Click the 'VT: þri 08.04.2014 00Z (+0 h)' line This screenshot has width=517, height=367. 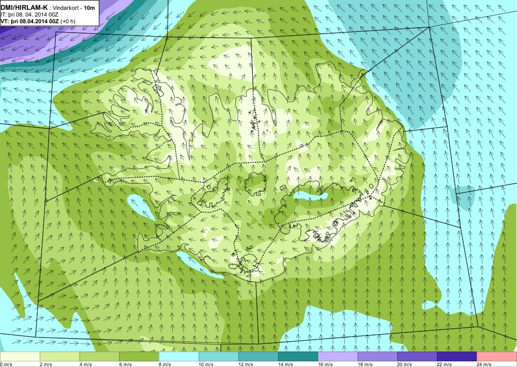(38, 21)
